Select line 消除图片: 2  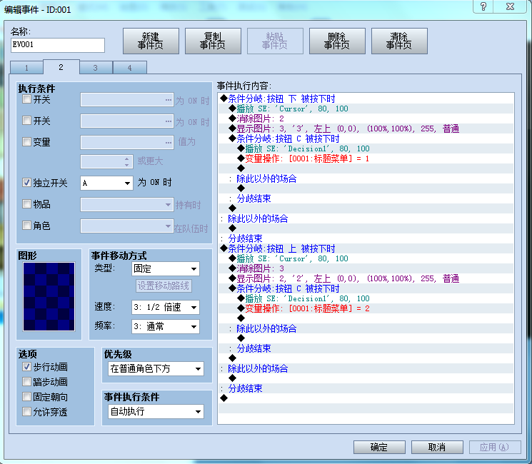[x=366, y=118]
